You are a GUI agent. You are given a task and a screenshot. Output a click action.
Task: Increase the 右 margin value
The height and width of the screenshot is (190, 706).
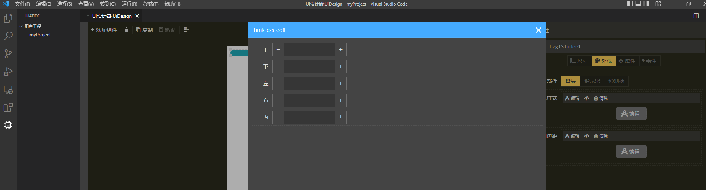341,100
